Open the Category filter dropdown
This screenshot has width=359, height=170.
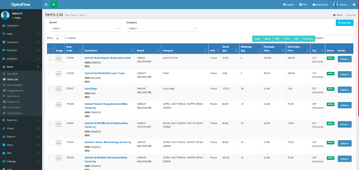click(162, 28)
